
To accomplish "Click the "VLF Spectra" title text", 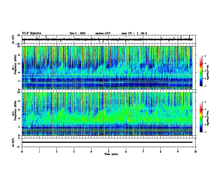I will click(31, 33).
